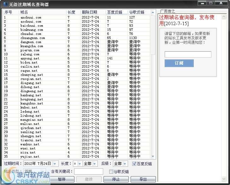The image size is (230, 185).
Task: Select the wuei.net domain
Action: tap(28, 149)
